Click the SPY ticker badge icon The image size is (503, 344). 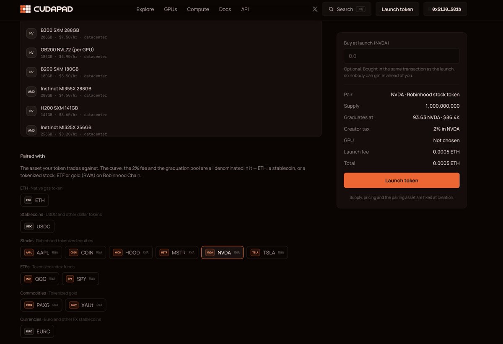click(70, 279)
